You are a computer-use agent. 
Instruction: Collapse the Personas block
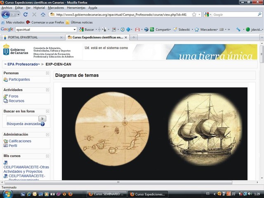click(x=47, y=73)
